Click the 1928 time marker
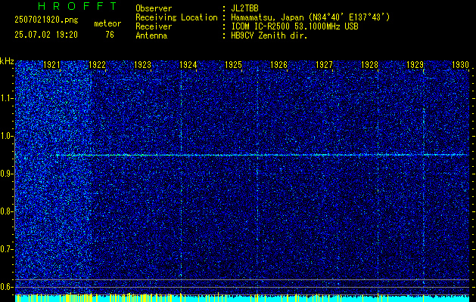 coord(370,65)
